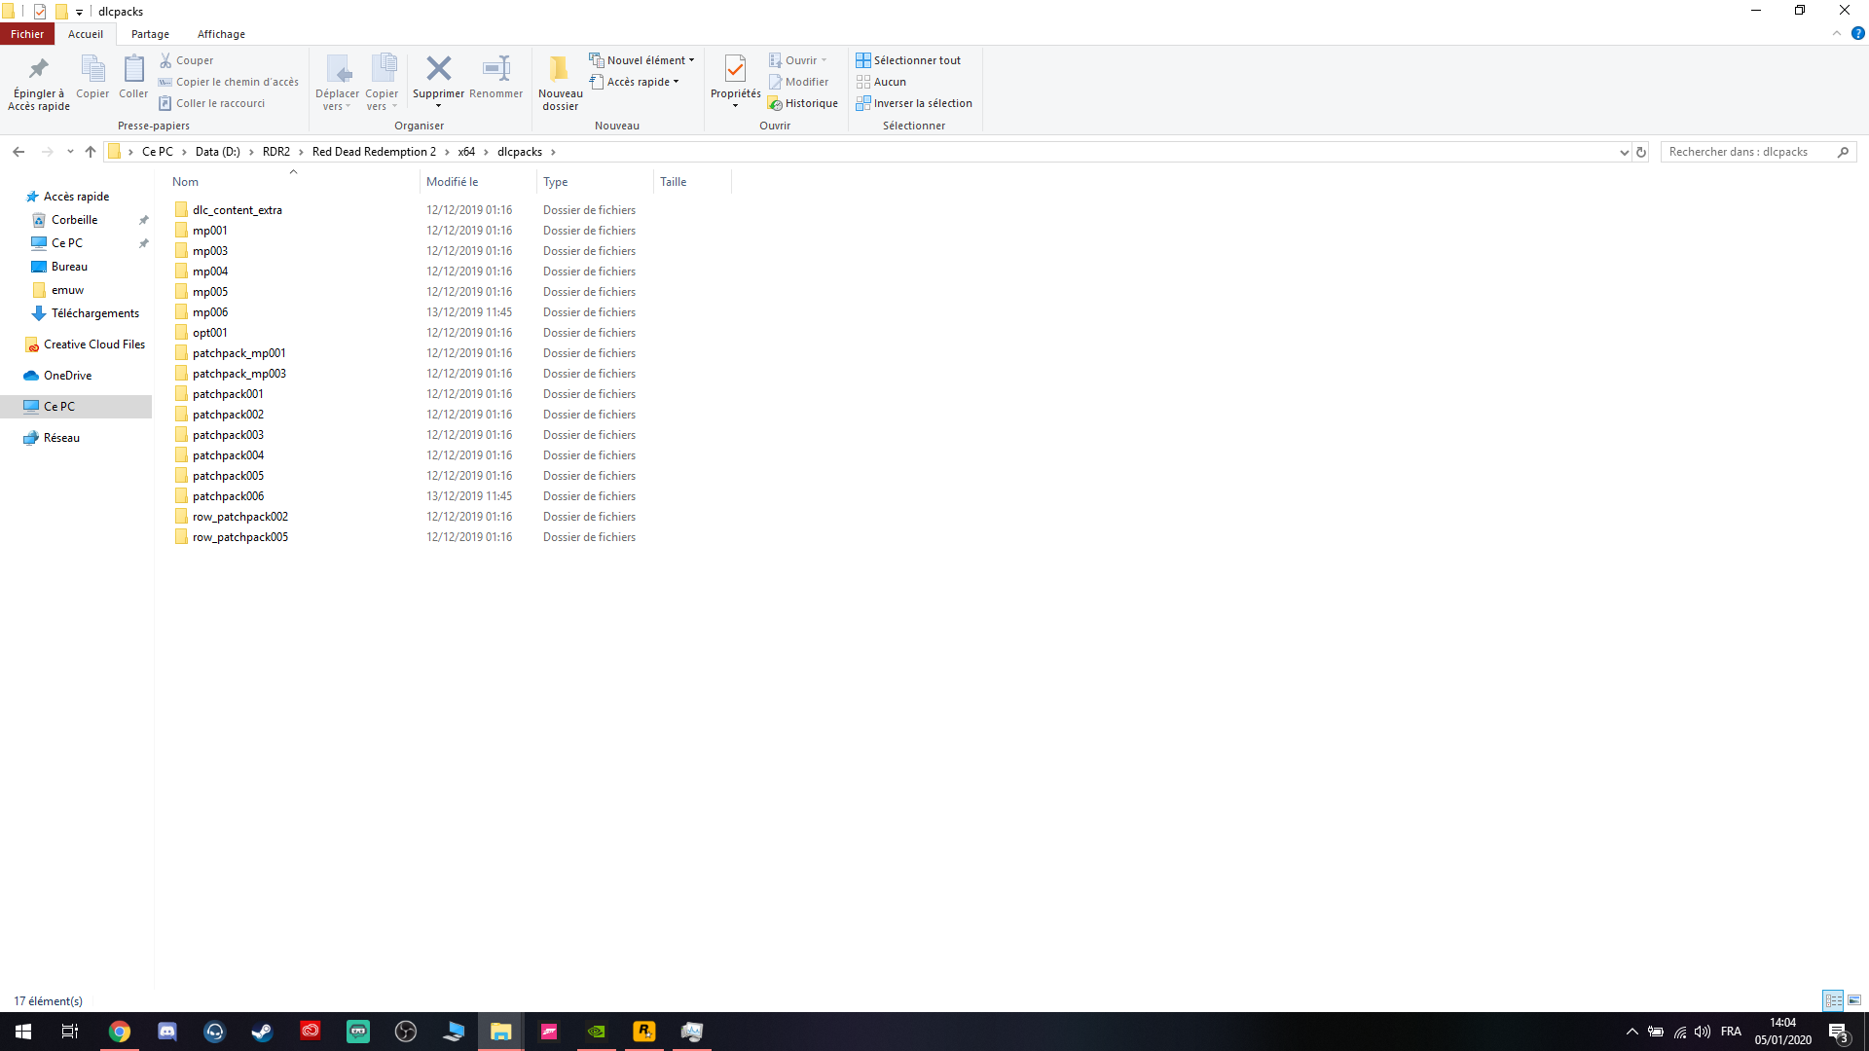Create a Nouveau dossier

pyautogui.click(x=560, y=82)
